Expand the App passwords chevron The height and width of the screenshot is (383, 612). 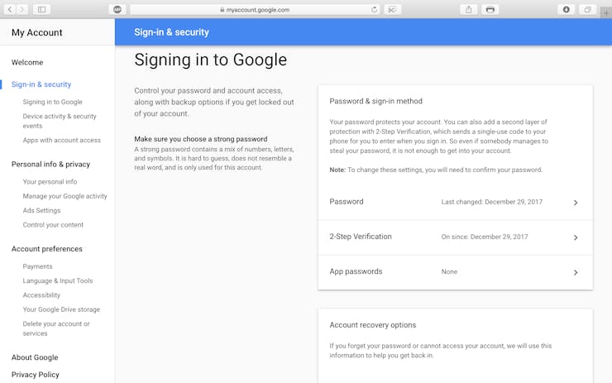(x=576, y=272)
